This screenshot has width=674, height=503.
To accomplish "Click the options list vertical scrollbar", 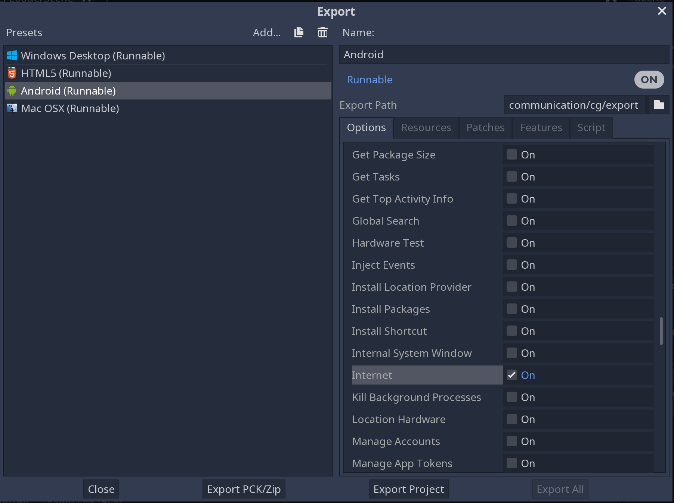I will click(661, 331).
